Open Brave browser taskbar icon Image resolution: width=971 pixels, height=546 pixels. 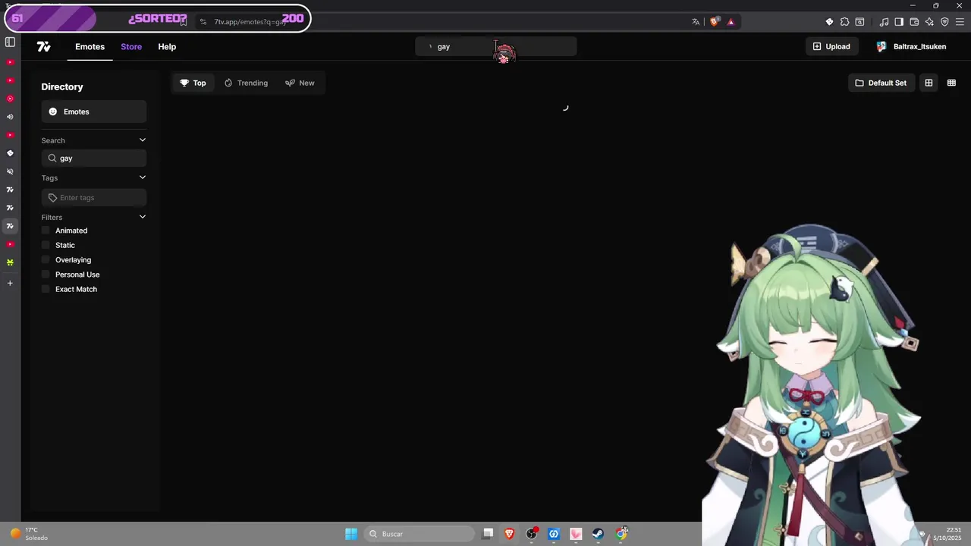tap(510, 534)
